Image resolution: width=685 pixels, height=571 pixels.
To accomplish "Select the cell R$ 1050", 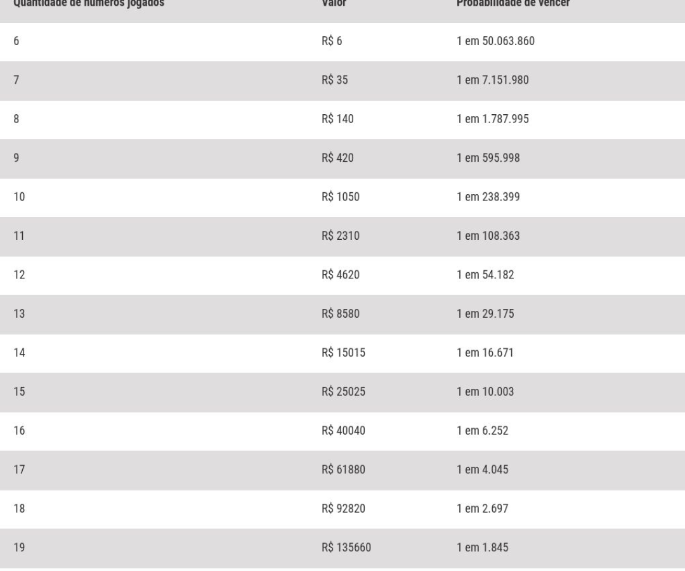I will 341,197.
